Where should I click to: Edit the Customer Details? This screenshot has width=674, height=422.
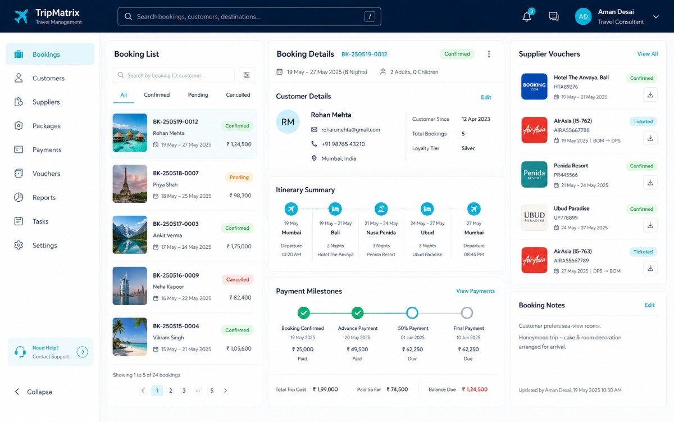486,97
